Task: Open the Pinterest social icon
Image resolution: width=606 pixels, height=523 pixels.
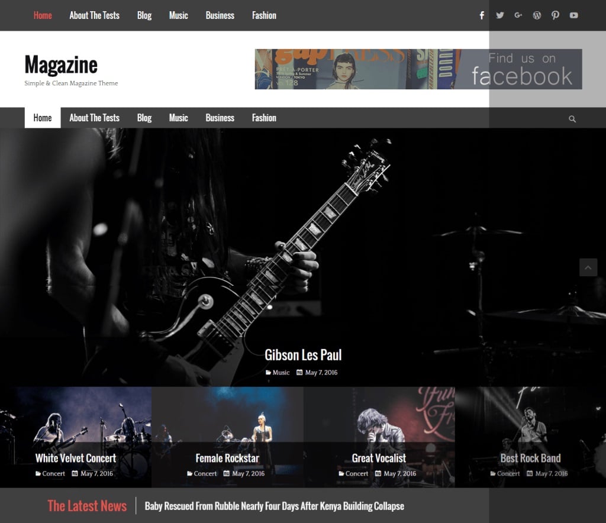Action: (x=555, y=15)
